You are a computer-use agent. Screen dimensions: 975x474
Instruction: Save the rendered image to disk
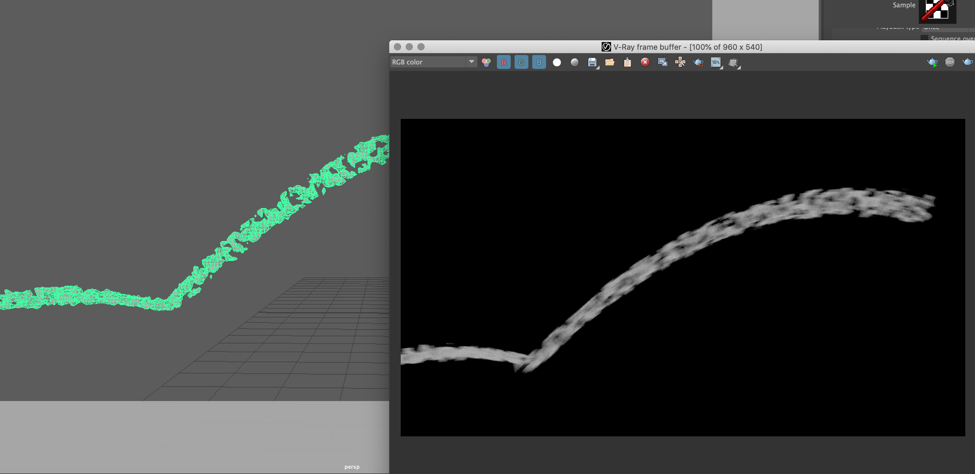pos(592,62)
